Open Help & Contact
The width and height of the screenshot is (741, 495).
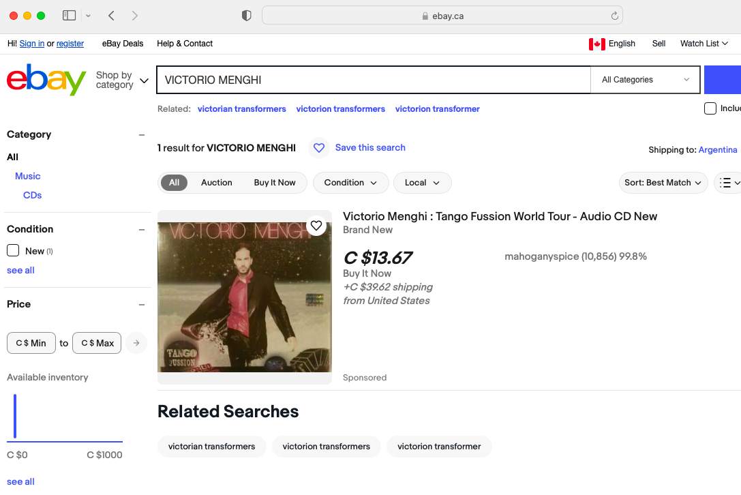pyautogui.click(x=185, y=44)
